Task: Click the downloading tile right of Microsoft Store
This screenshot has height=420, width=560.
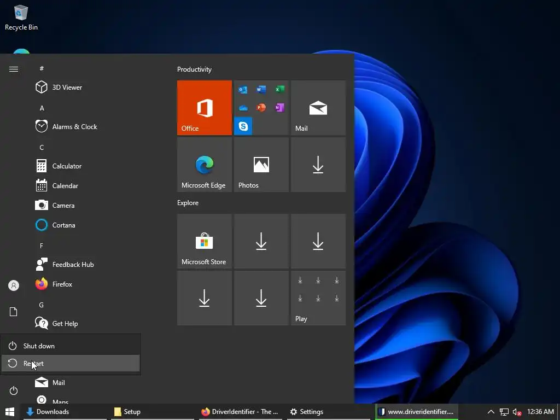Action: pos(261,241)
